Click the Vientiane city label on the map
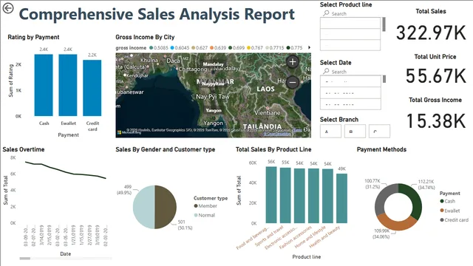The height and width of the screenshot is (266, 473). 268,113
